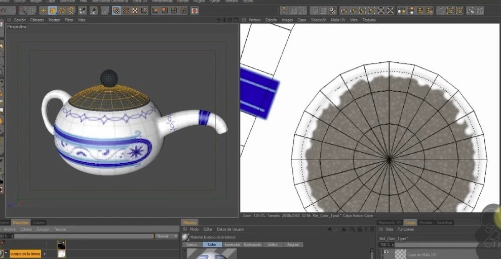Switch to the Pinceles tab
Viewport: 501px width, 259px height.
pyautogui.click(x=426, y=223)
